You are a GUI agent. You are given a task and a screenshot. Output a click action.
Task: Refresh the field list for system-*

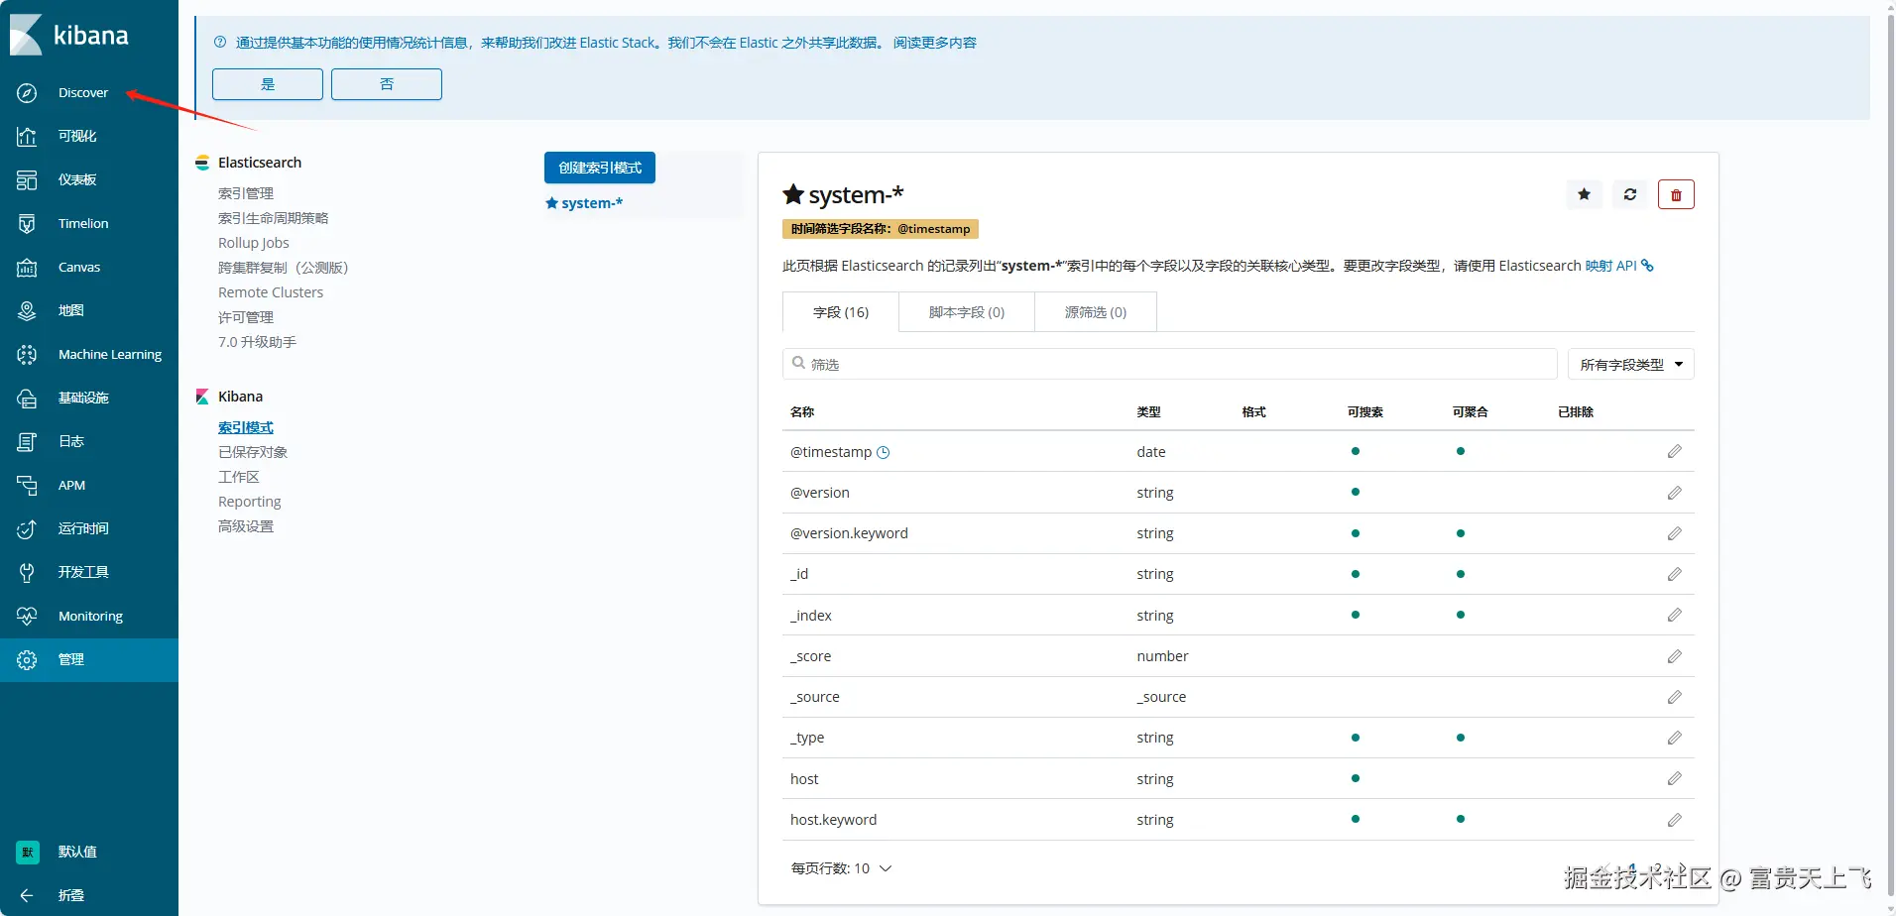pos(1630,194)
